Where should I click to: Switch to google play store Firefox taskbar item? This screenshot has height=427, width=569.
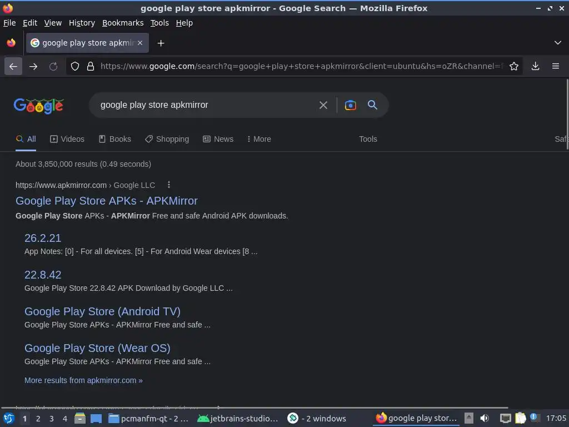click(x=416, y=418)
